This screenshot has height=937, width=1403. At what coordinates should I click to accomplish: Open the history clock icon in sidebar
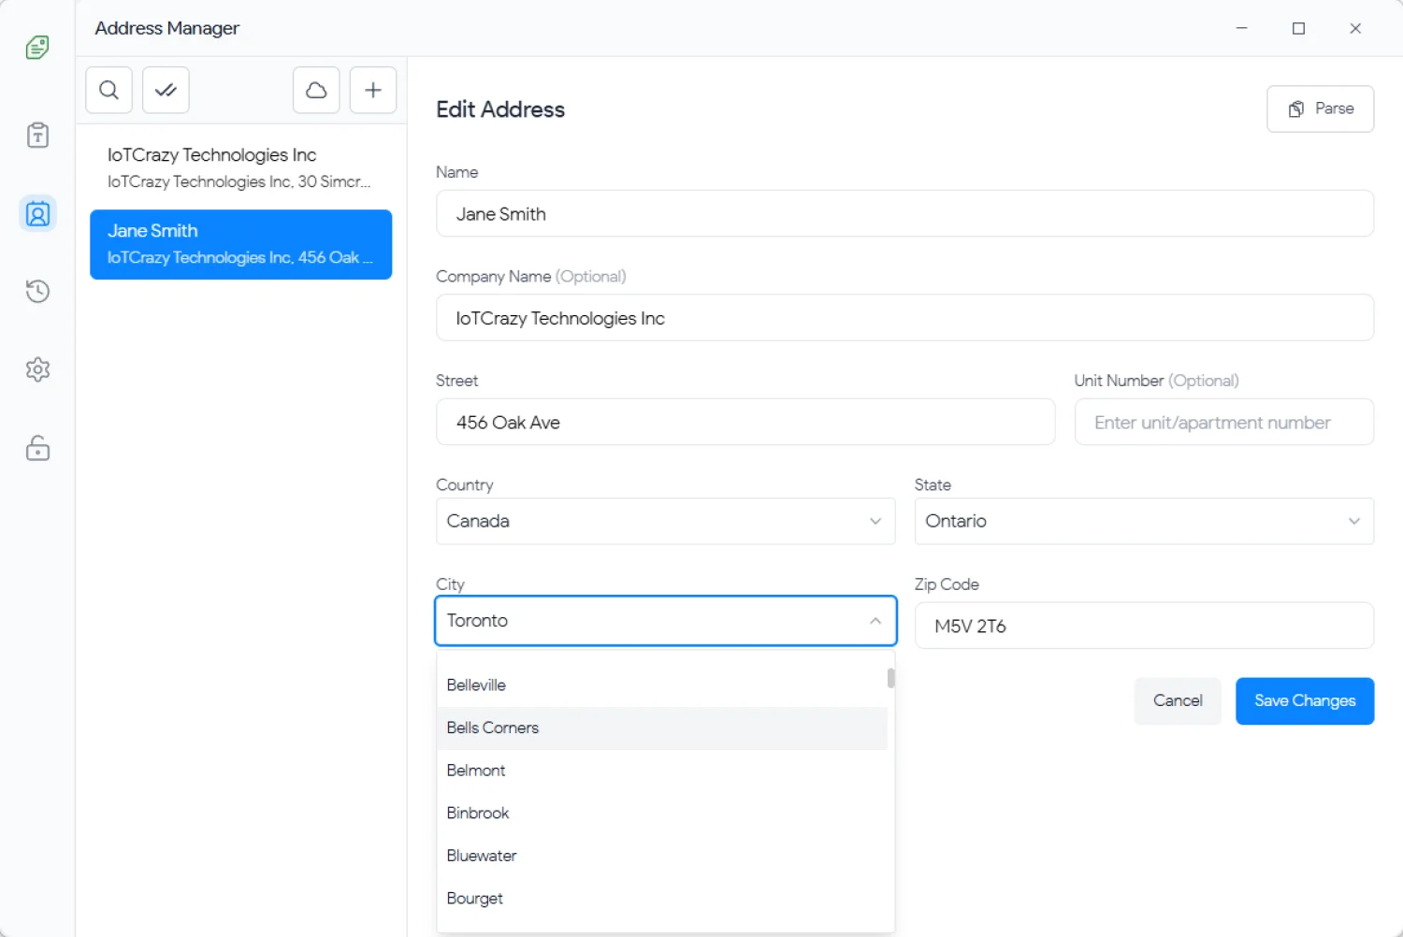(x=37, y=291)
